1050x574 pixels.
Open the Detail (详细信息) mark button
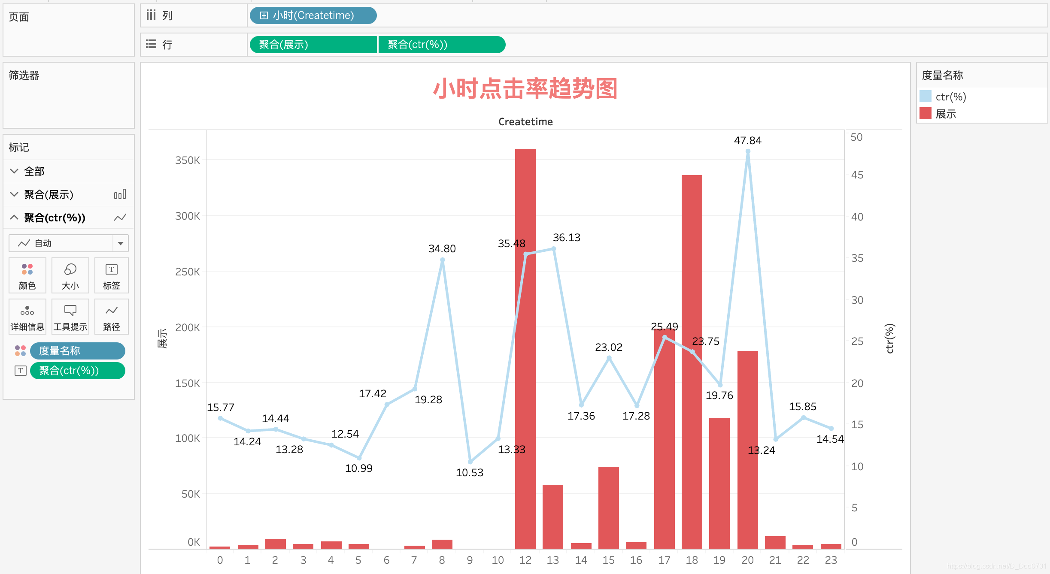pos(27,317)
